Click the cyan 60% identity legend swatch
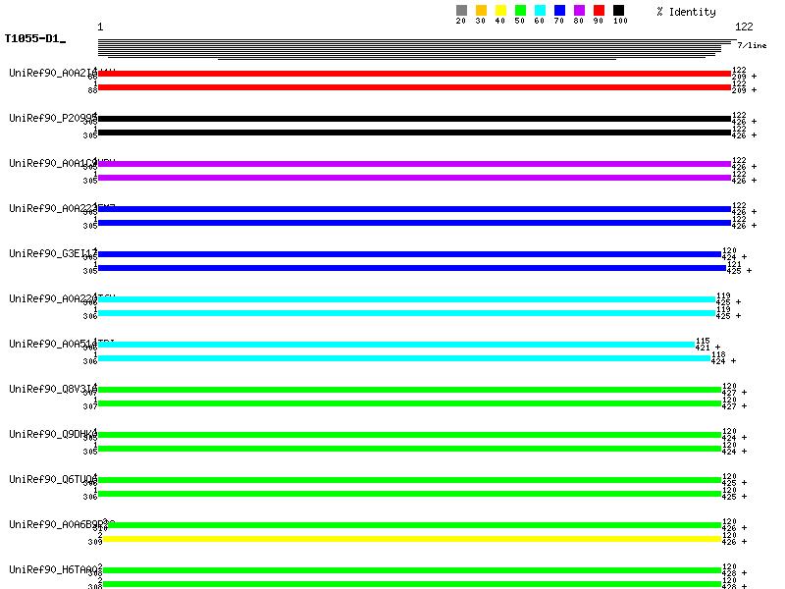Viewport: 785px width, 589px height. click(x=540, y=11)
